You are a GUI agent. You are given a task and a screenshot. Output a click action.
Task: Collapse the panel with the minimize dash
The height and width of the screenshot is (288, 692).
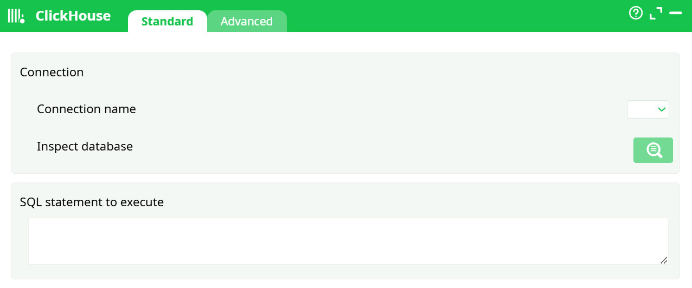point(675,12)
